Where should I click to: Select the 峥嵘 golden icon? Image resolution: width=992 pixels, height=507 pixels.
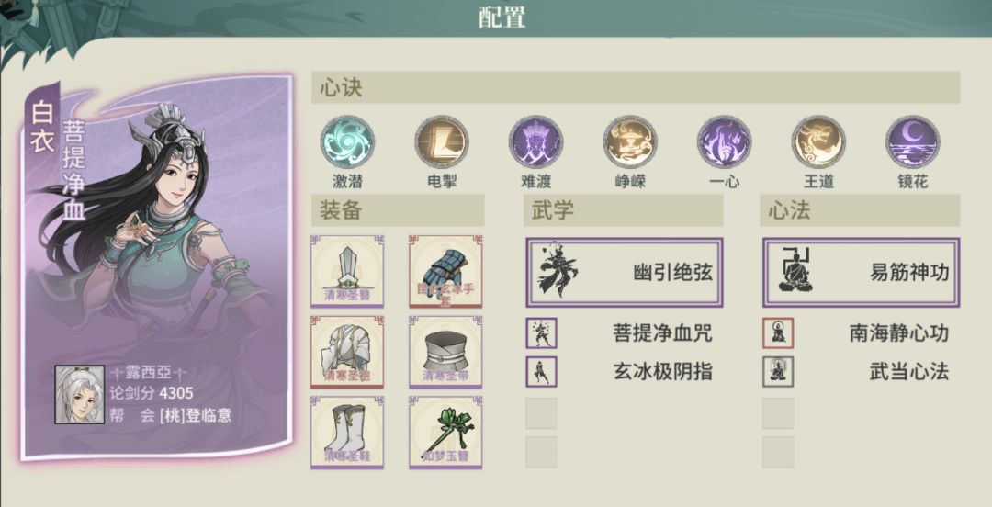tap(630, 141)
